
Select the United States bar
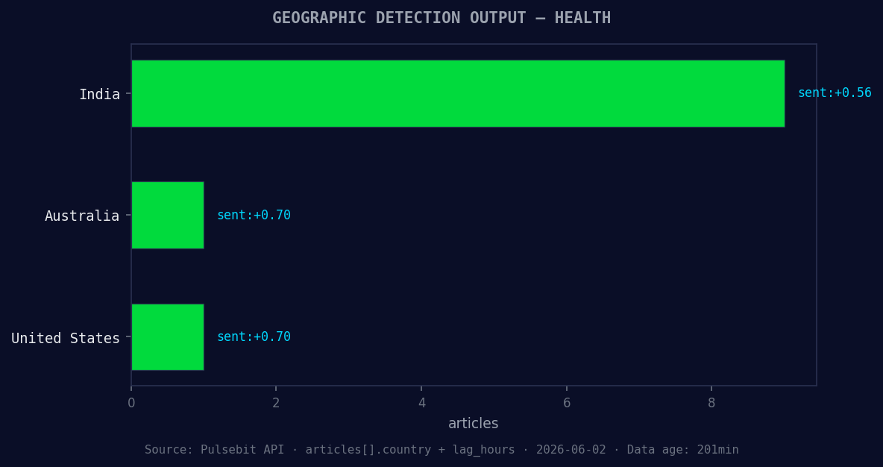[167, 337]
